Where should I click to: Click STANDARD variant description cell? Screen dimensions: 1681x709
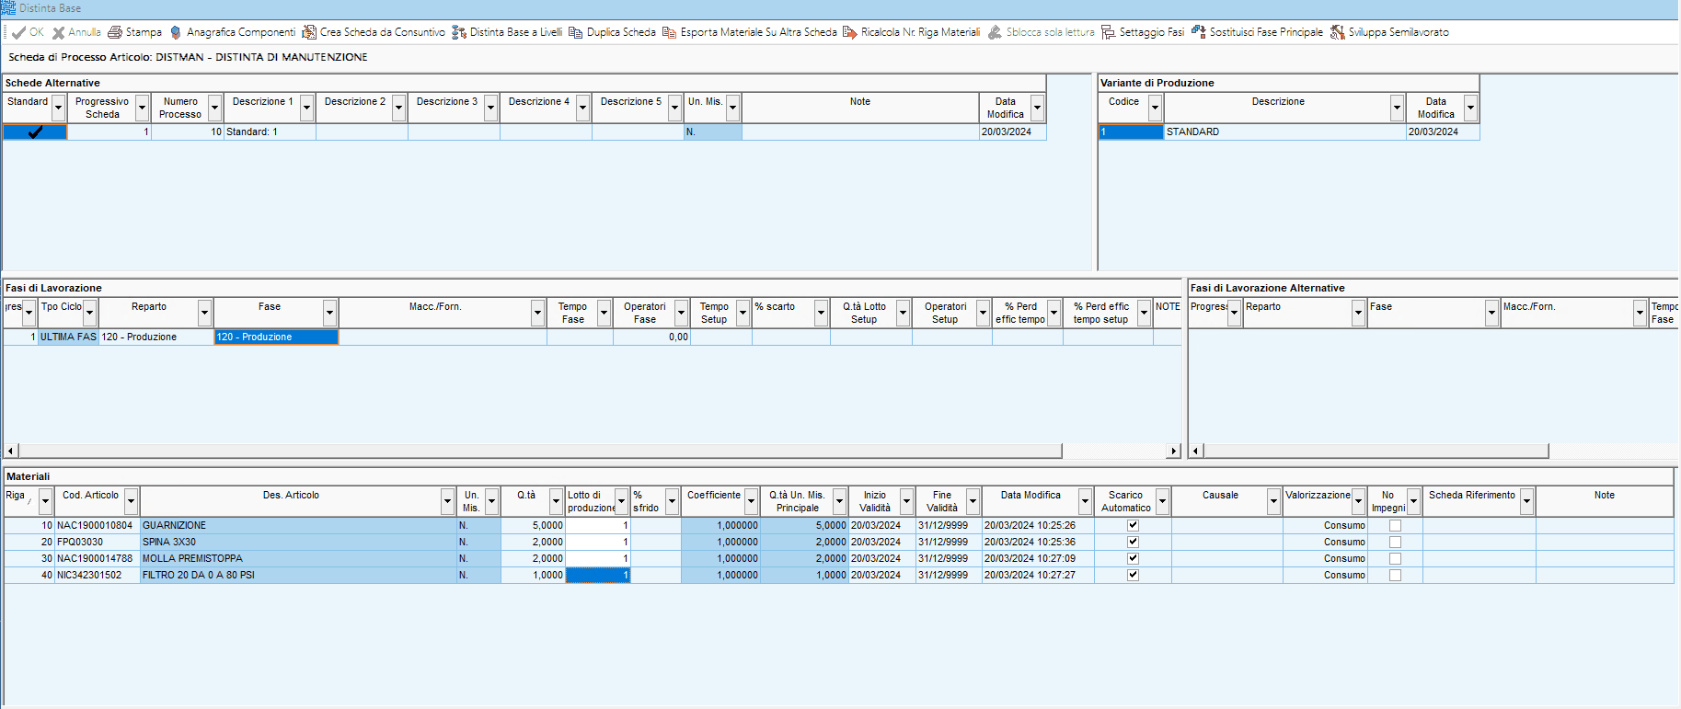click(x=1285, y=132)
